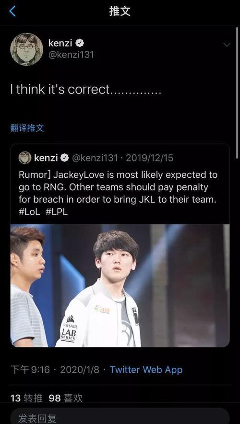Tap the verified badge next to kenzi
The height and width of the screenshot is (424, 240).
point(80,43)
